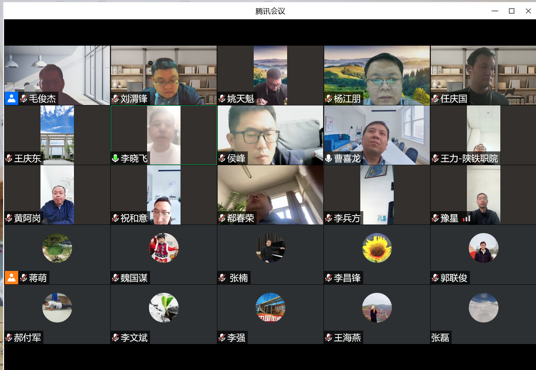Click the name label 李兵方
The image size is (536, 370).
click(347, 218)
